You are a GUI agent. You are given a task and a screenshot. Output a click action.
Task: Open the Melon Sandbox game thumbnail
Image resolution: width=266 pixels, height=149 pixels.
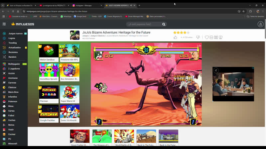(49, 53)
